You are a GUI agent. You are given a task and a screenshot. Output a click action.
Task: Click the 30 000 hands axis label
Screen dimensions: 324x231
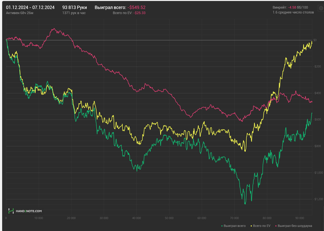click(104, 218)
